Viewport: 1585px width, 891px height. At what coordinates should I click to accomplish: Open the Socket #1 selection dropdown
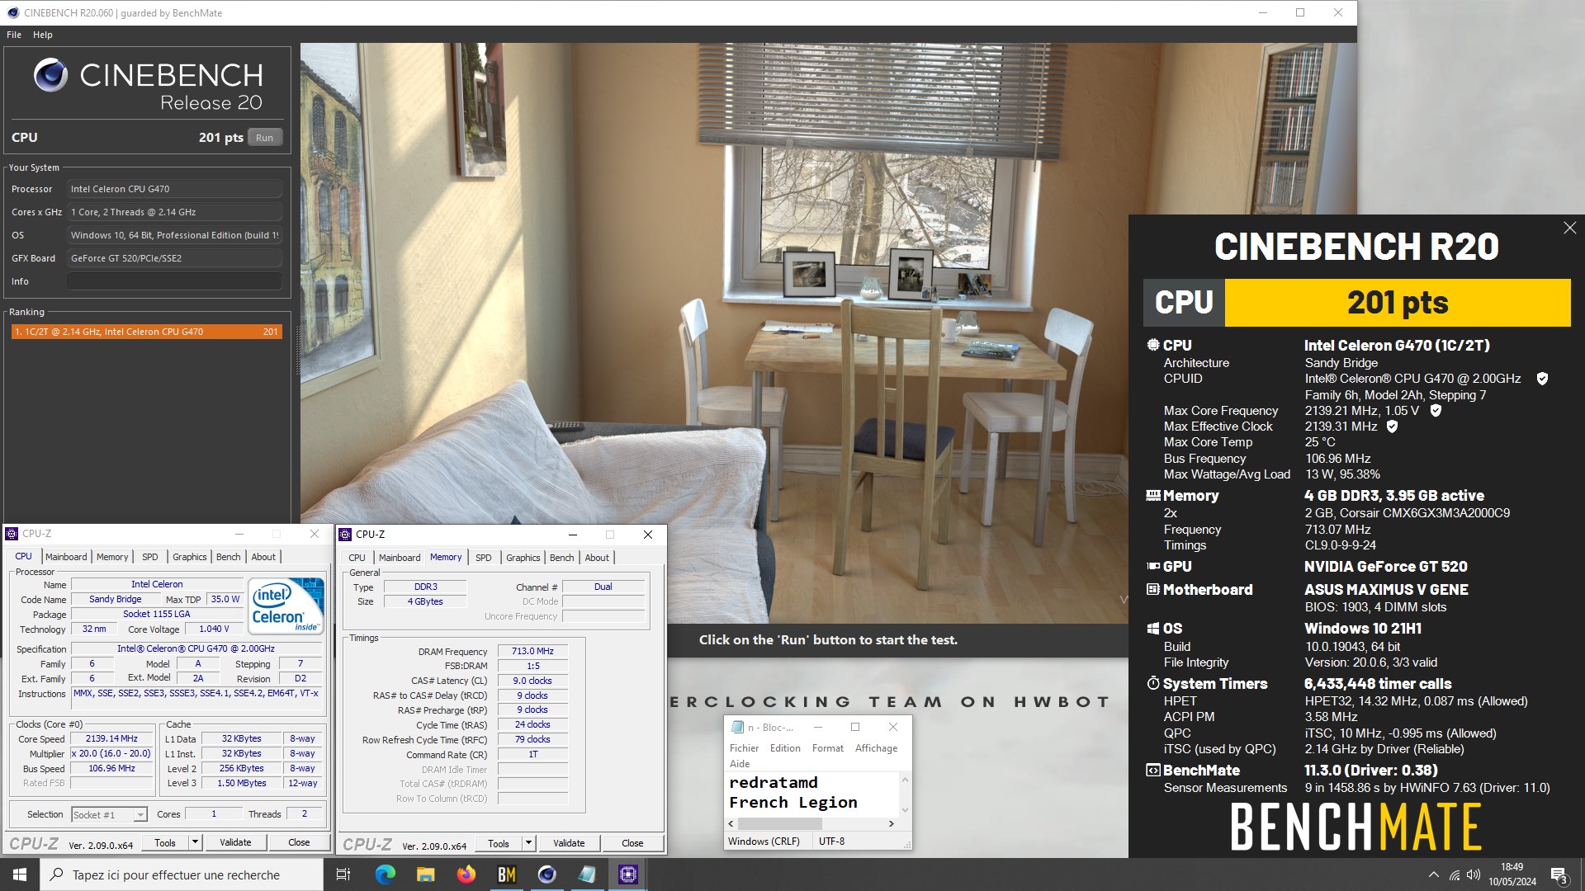(109, 815)
